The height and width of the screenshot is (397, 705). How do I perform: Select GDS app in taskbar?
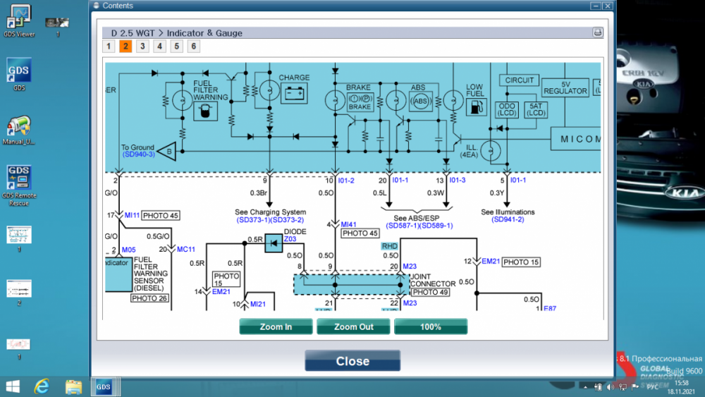click(x=104, y=386)
